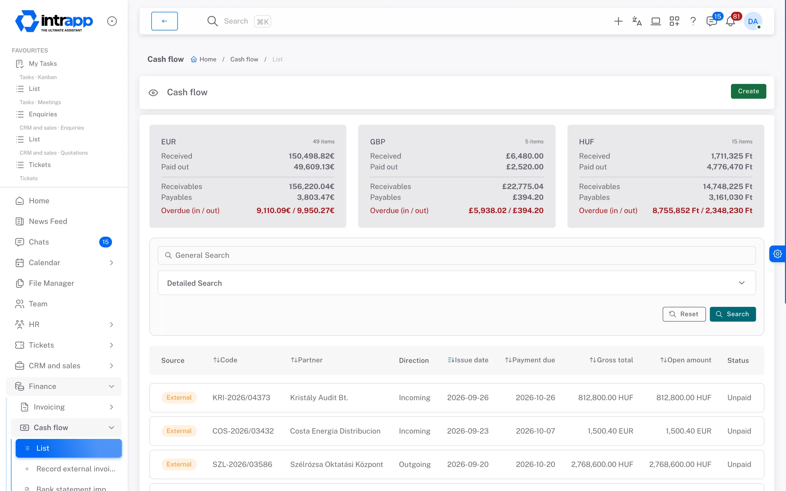
Task: Open the help question mark icon
Action: tap(693, 21)
